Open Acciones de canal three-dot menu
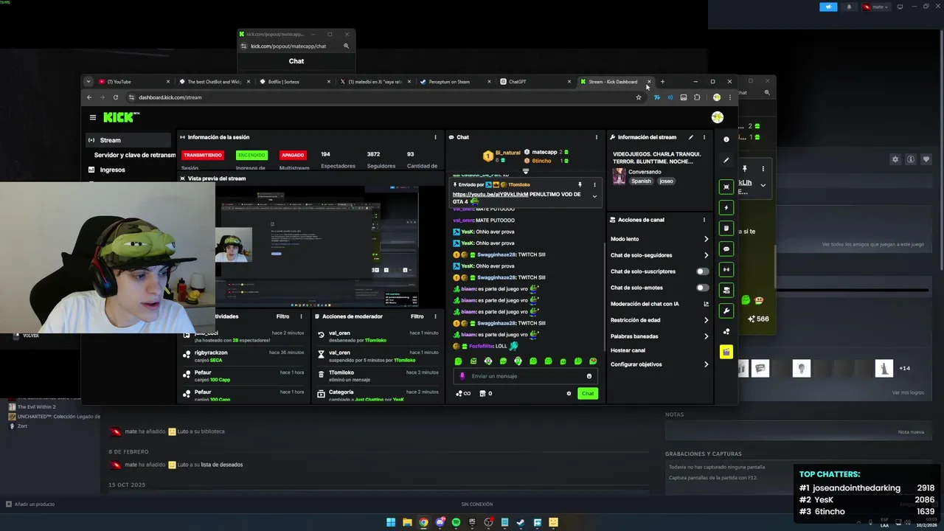Screen dimensions: 944x531 point(704,220)
